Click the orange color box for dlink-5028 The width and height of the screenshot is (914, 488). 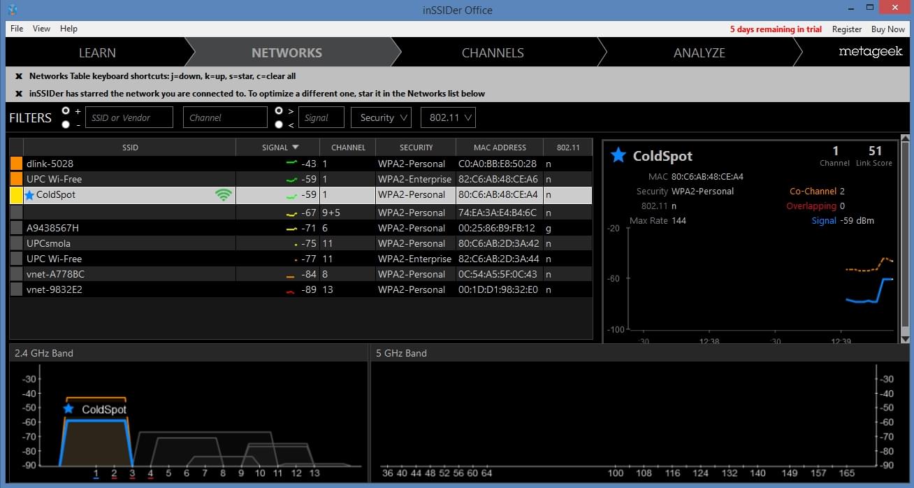(16, 164)
